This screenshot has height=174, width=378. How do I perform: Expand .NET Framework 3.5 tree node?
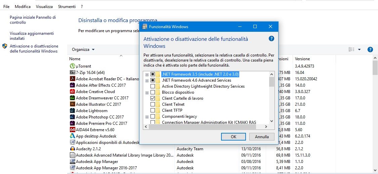point(147,74)
